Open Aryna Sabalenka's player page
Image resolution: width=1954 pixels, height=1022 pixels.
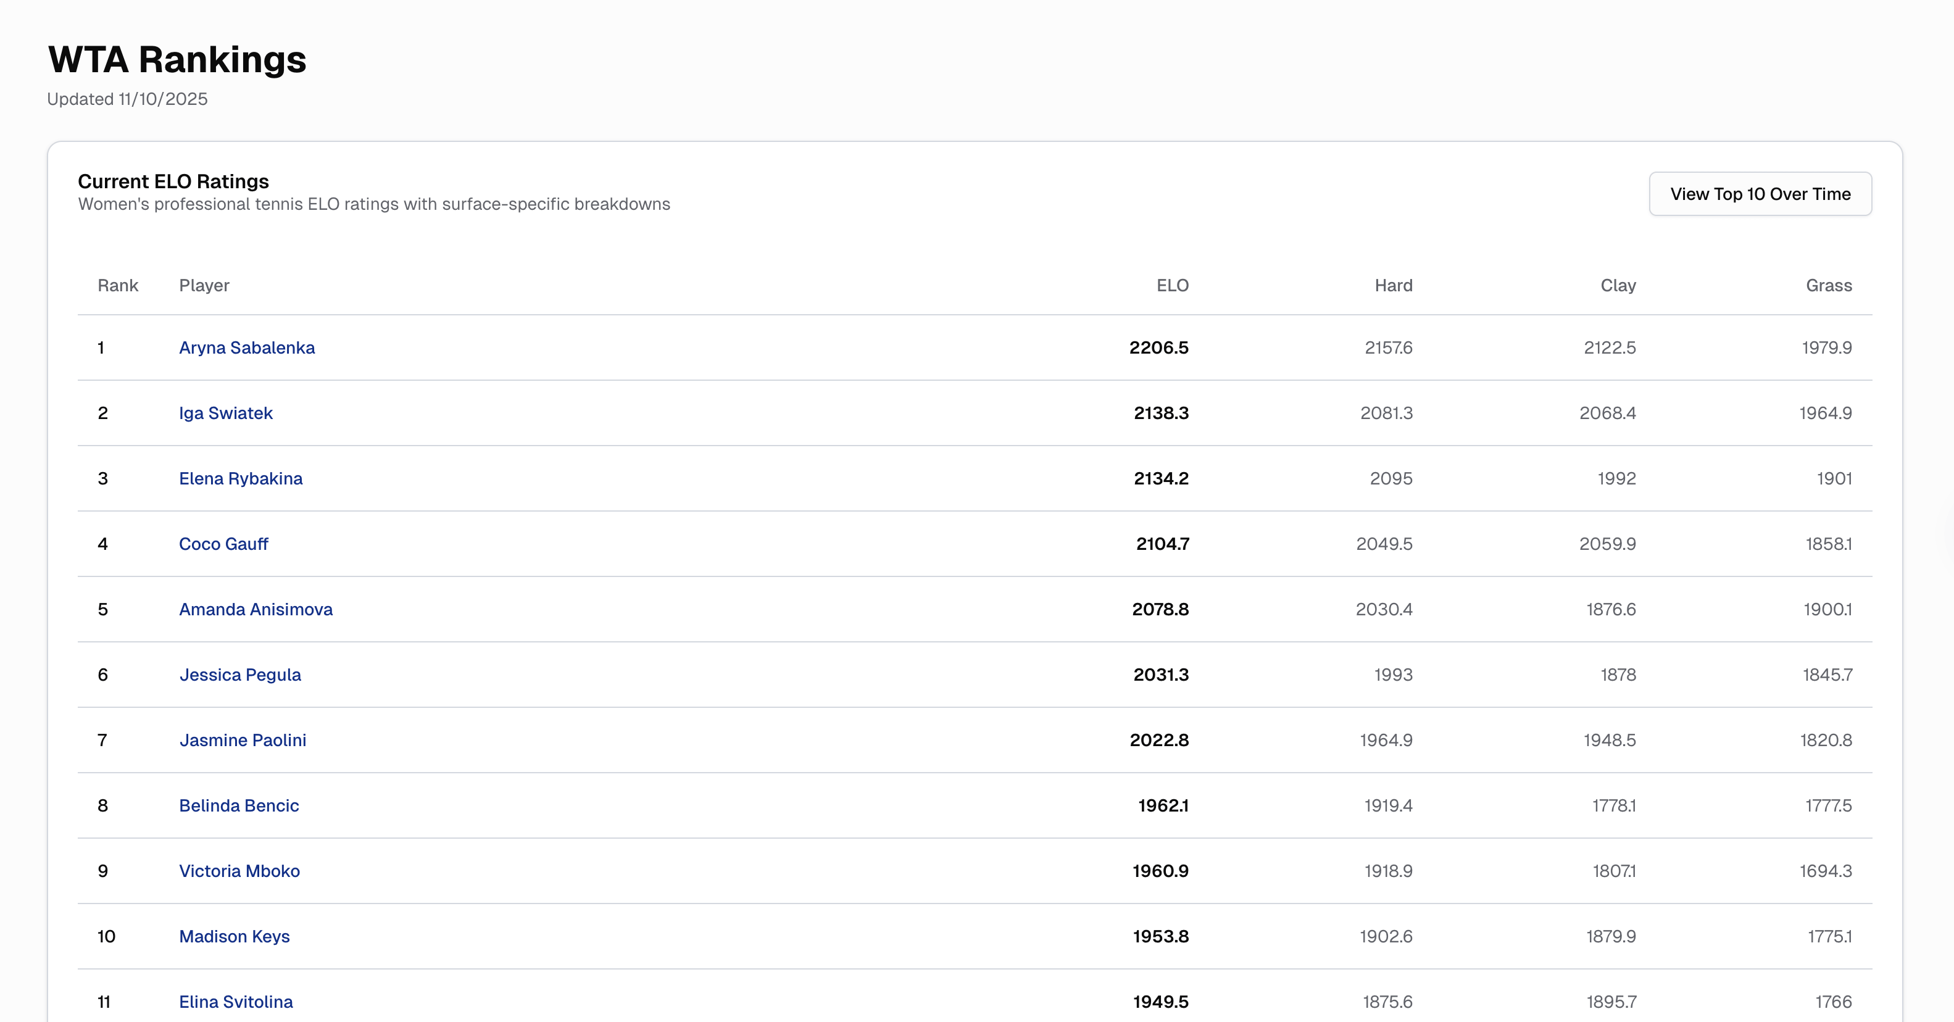[x=246, y=347]
